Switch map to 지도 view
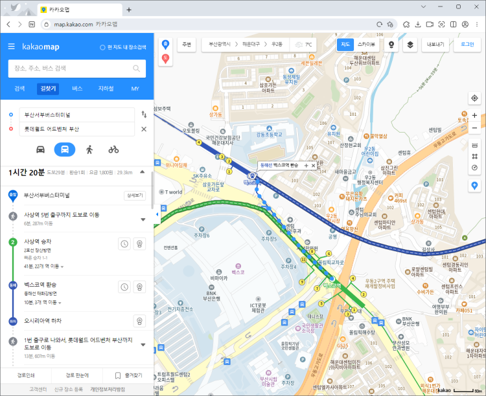The image size is (486, 396). 345,45
